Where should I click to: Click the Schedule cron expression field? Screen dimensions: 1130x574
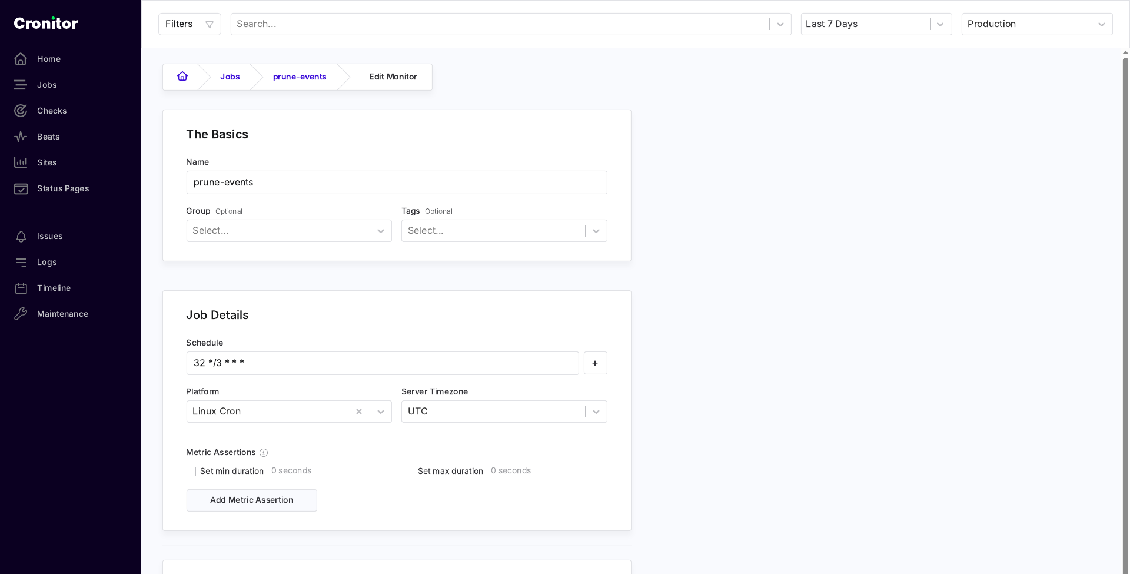pos(383,363)
